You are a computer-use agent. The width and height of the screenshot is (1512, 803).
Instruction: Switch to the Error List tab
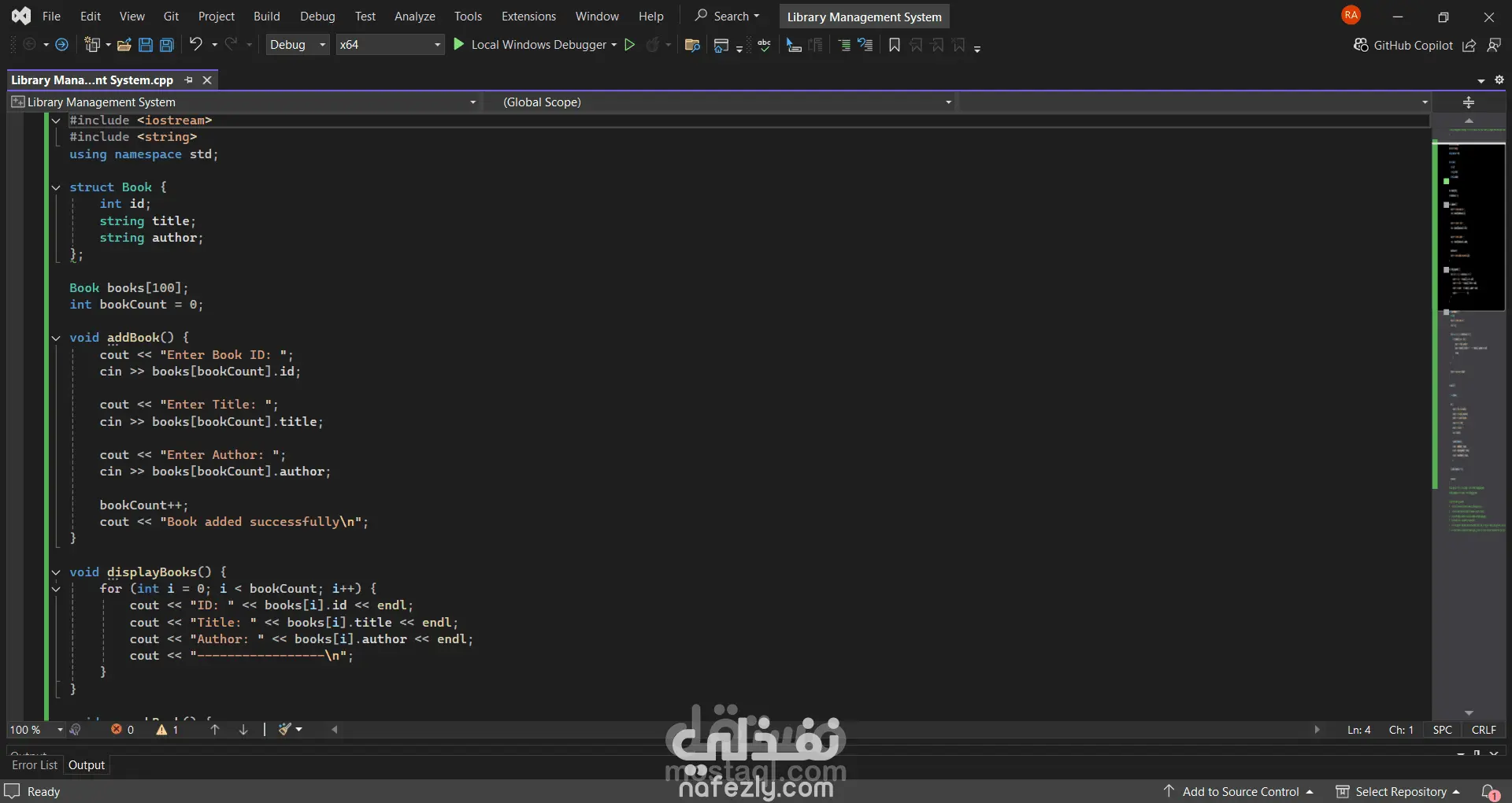click(x=35, y=765)
